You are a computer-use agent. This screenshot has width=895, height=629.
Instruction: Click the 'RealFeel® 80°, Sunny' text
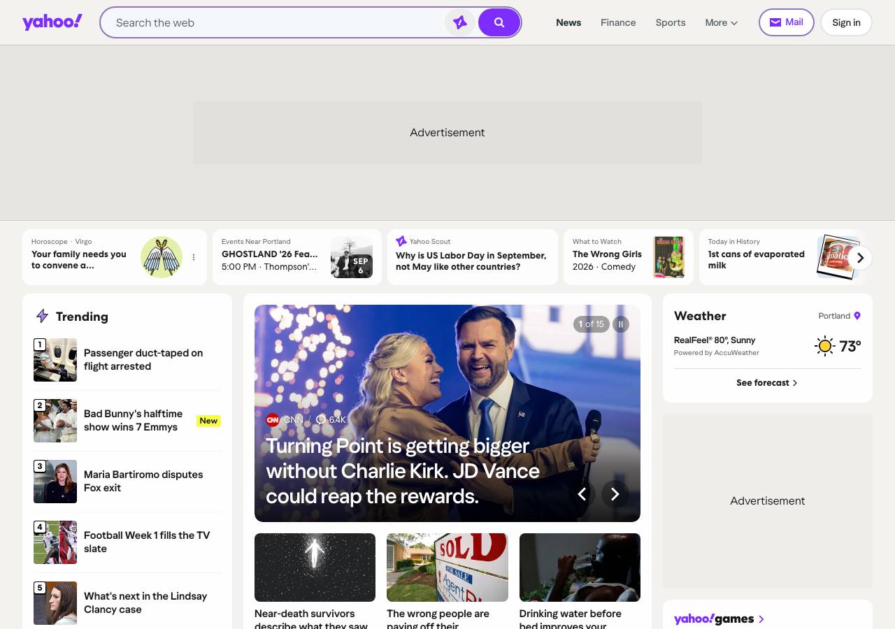click(715, 340)
